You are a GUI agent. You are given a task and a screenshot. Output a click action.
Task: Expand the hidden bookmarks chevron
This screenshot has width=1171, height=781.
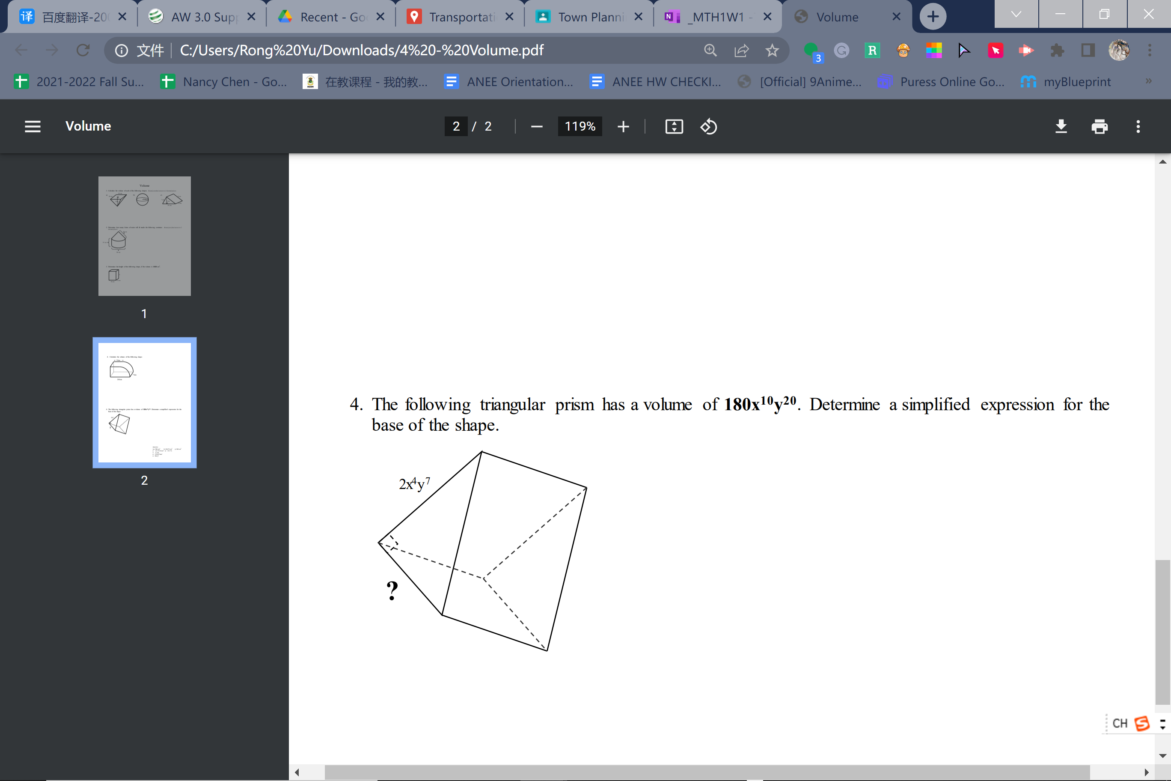click(x=1149, y=81)
